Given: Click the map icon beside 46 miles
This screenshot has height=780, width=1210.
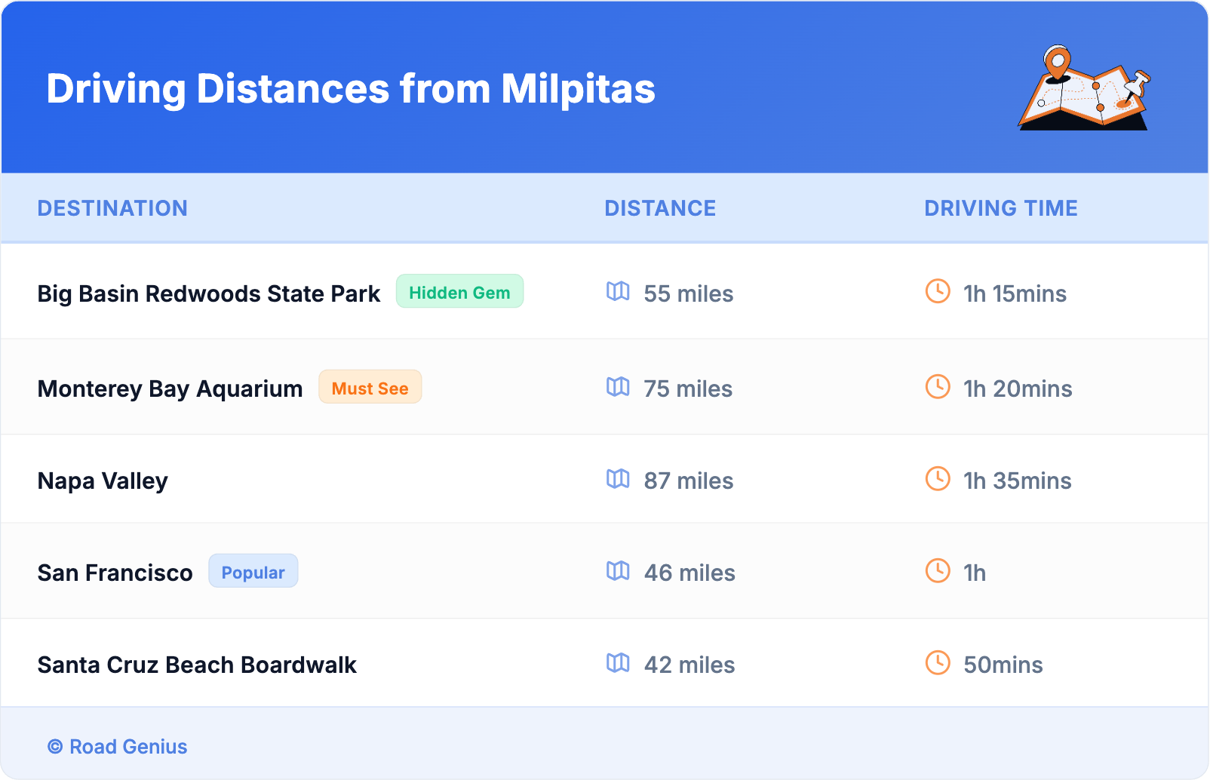Looking at the screenshot, I should click(618, 571).
